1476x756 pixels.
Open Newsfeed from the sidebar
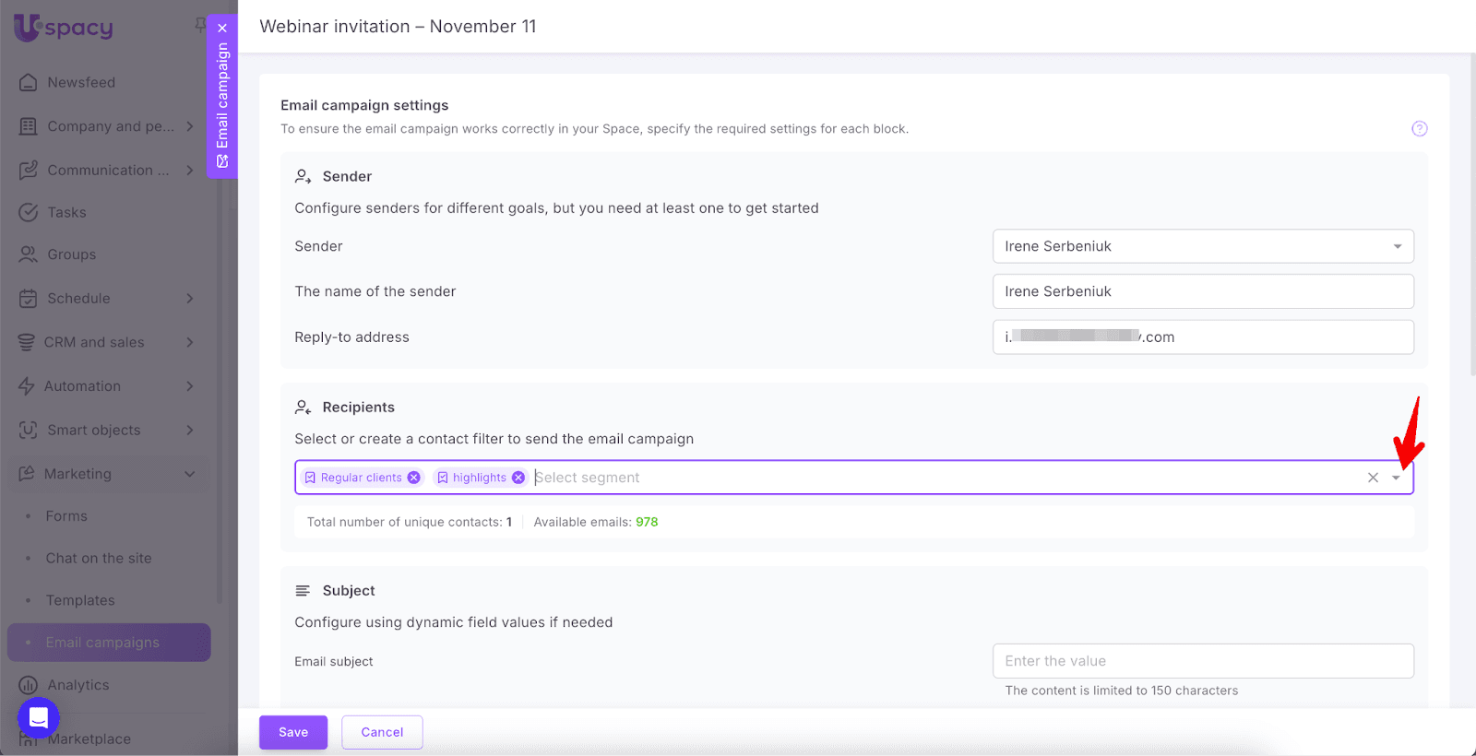81,82
